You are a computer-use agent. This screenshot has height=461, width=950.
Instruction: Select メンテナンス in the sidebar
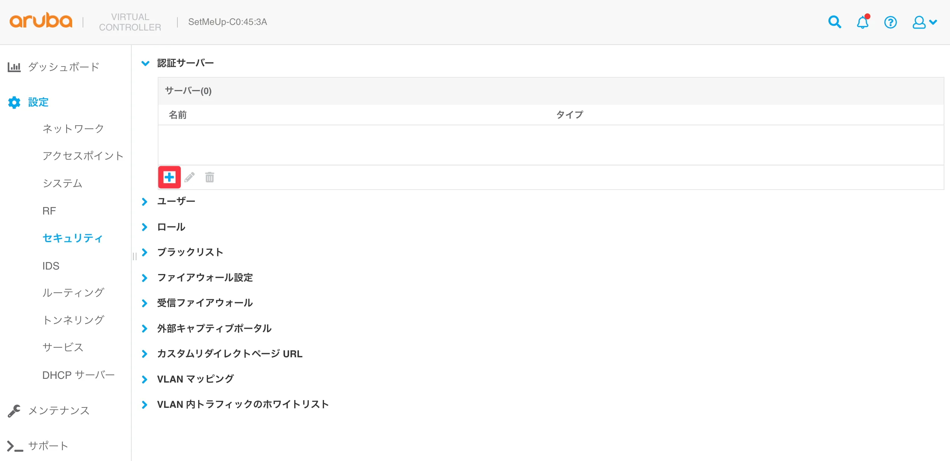click(x=59, y=410)
